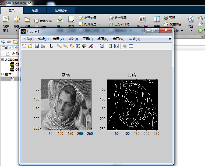Select the Edit Plot arrow tool
Screen dimensions: 205x166
[x=51, y=46]
